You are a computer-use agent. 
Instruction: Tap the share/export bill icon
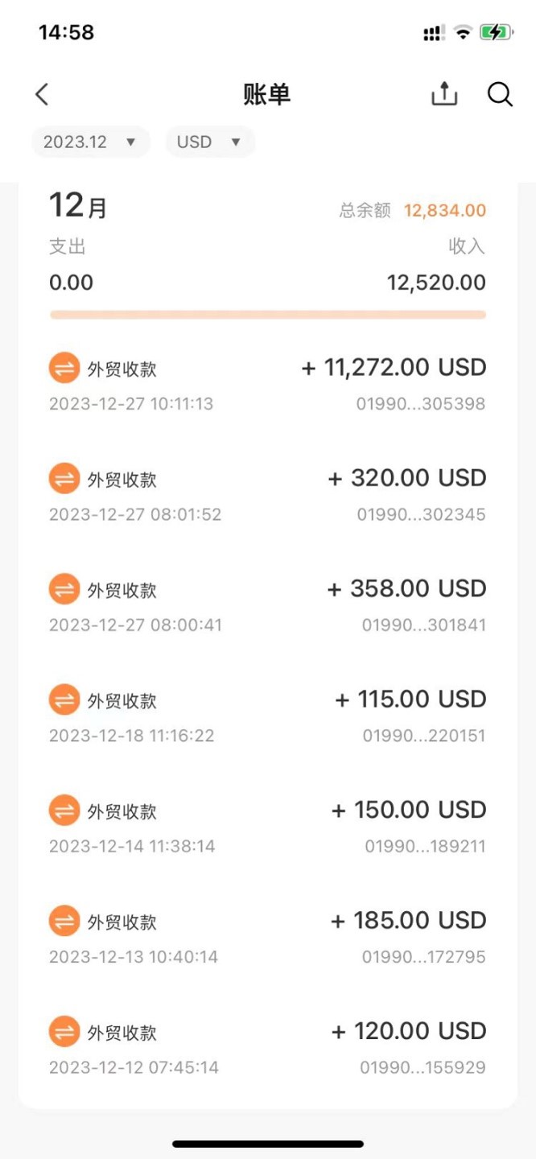(x=444, y=95)
